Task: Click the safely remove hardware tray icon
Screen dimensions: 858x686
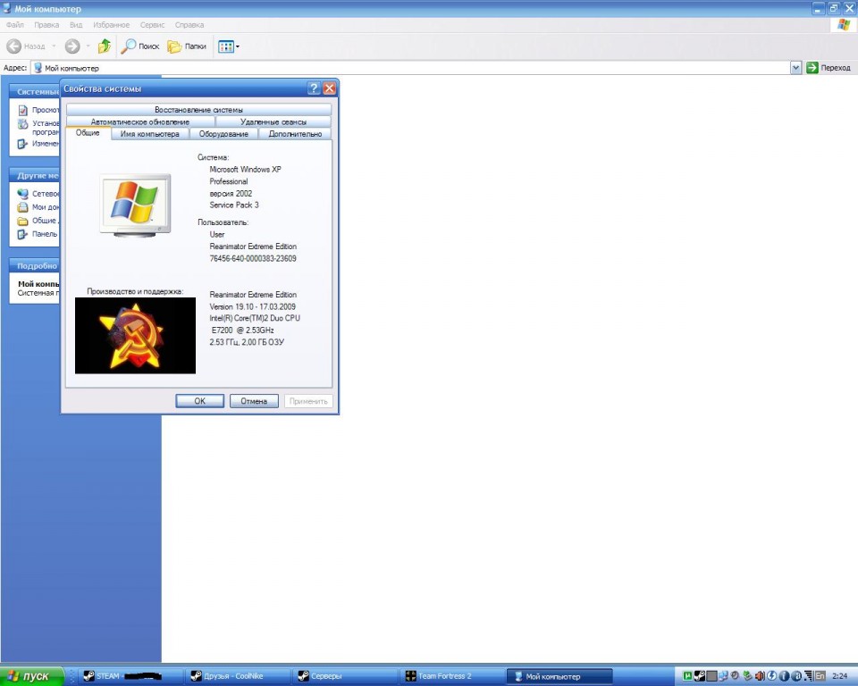Action: click(x=747, y=676)
